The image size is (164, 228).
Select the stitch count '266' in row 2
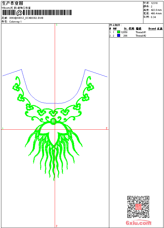(125, 36)
